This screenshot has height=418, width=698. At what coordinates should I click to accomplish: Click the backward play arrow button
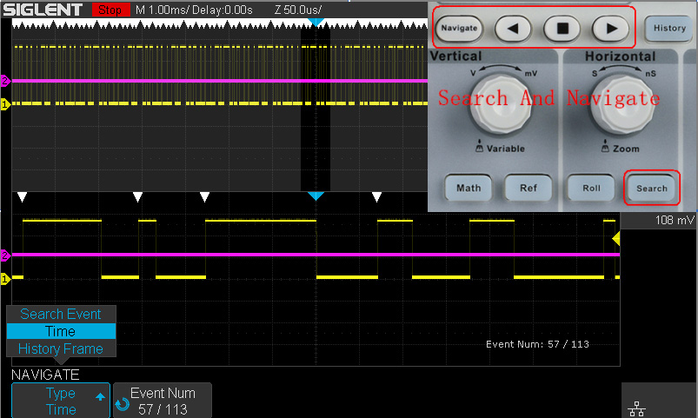click(513, 28)
